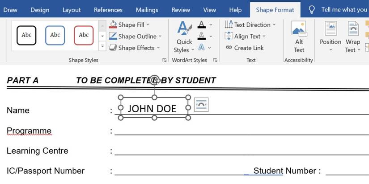Apply the blue outline shape style

[x=55, y=35]
